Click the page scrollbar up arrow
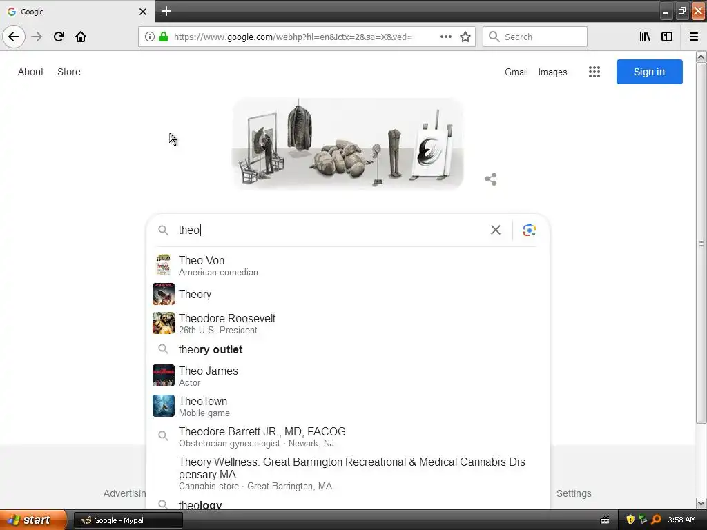The height and width of the screenshot is (530, 707). click(x=701, y=57)
